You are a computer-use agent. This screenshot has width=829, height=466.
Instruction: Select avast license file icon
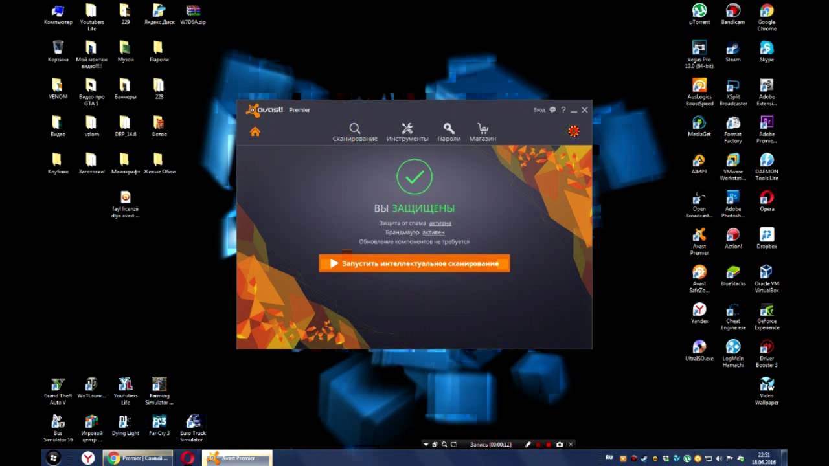click(125, 204)
